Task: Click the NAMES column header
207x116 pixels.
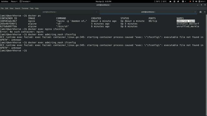Action: (180, 18)
